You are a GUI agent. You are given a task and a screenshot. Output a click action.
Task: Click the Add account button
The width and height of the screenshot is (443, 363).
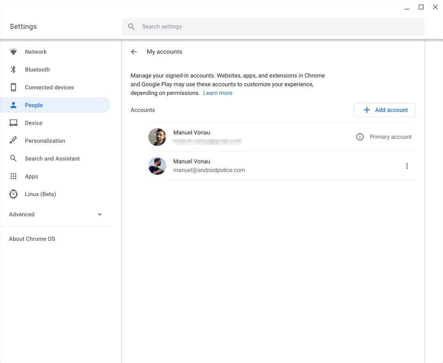tap(384, 110)
